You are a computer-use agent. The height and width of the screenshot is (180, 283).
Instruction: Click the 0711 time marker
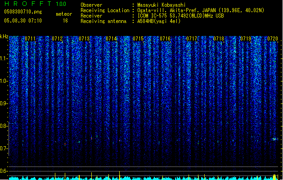(30, 39)
